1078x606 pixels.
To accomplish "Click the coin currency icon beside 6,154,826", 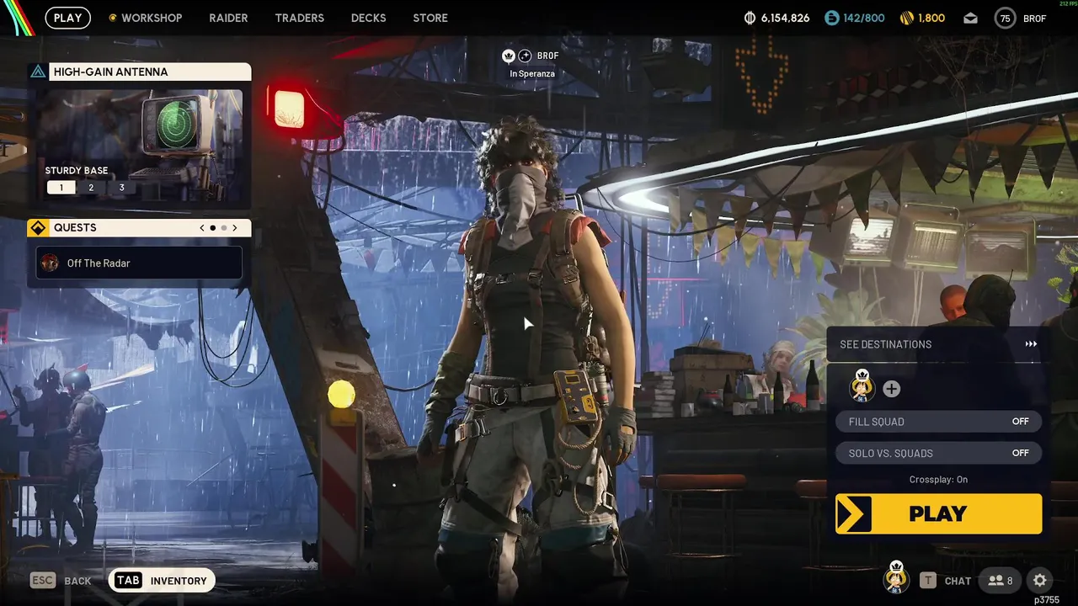I will [x=750, y=18].
